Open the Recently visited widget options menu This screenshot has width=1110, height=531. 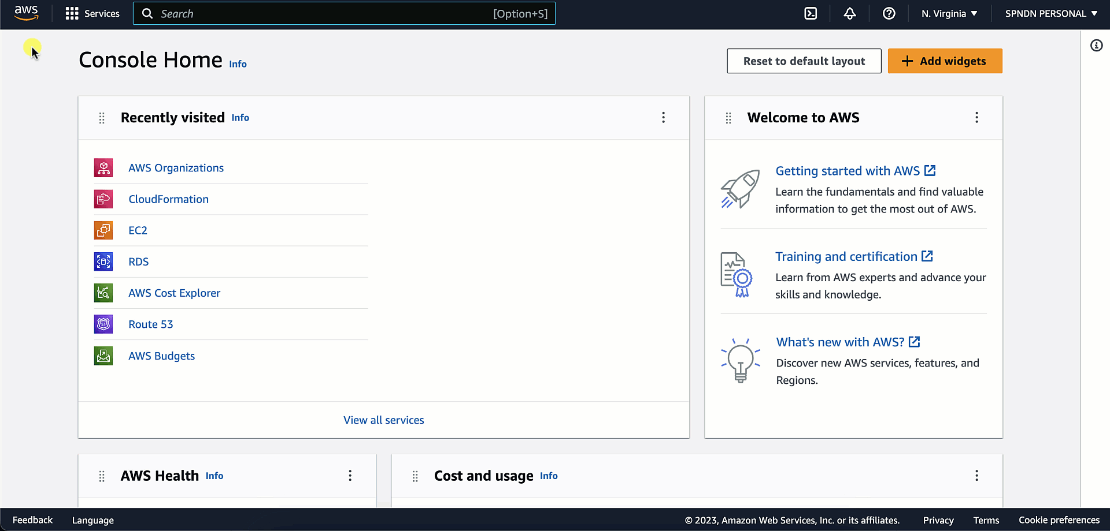point(663,118)
